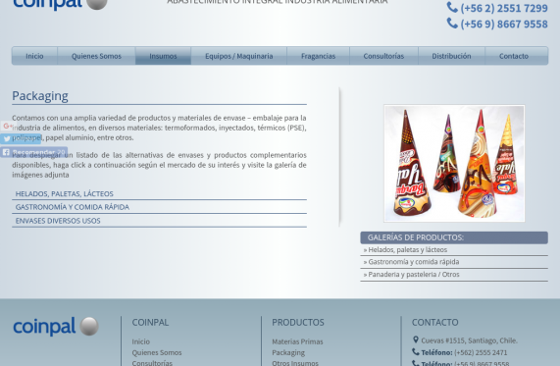Open Equipos / Maquinaria menu item
Viewport: 560px width, 366px height.
pyautogui.click(x=238, y=56)
